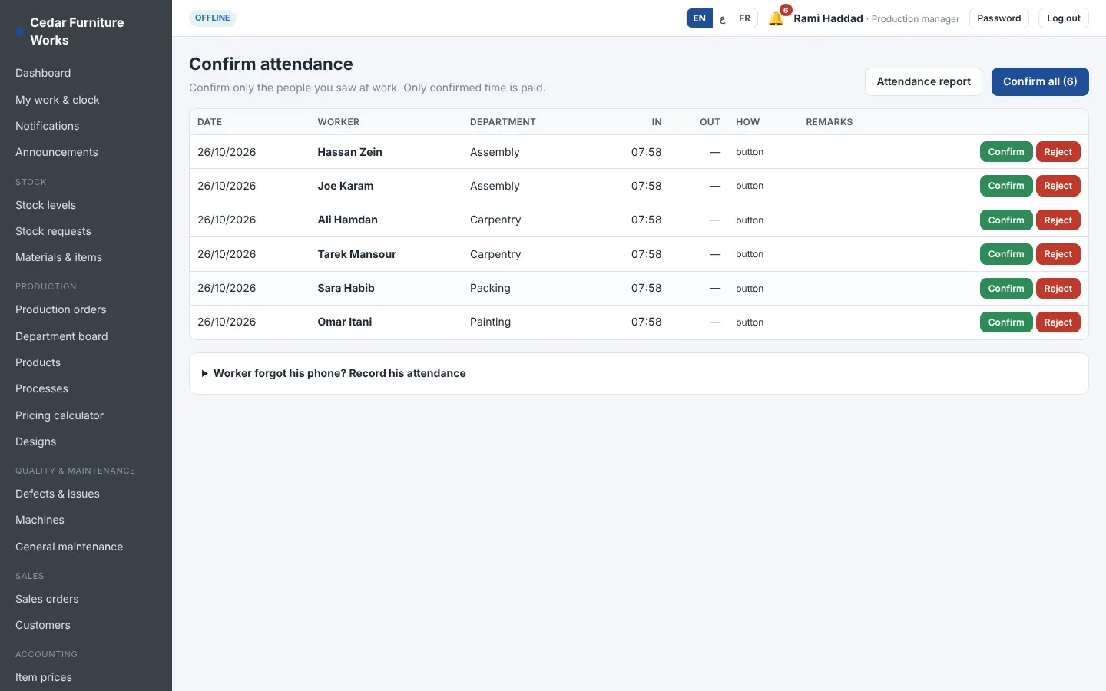Open Defects & issues
The height and width of the screenshot is (691, 1106).
(86, 494)
